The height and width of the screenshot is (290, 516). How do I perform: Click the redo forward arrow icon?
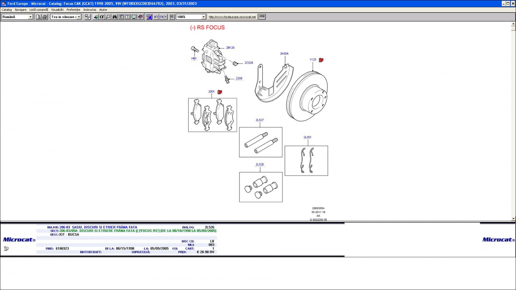[162, 17]
